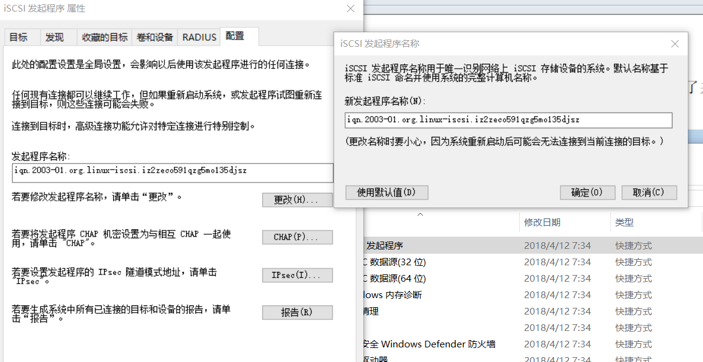The height and width of the screenshot is (362, 703).
Task: Click 使用默认值(D) button
Action: (x=386, y=192)
